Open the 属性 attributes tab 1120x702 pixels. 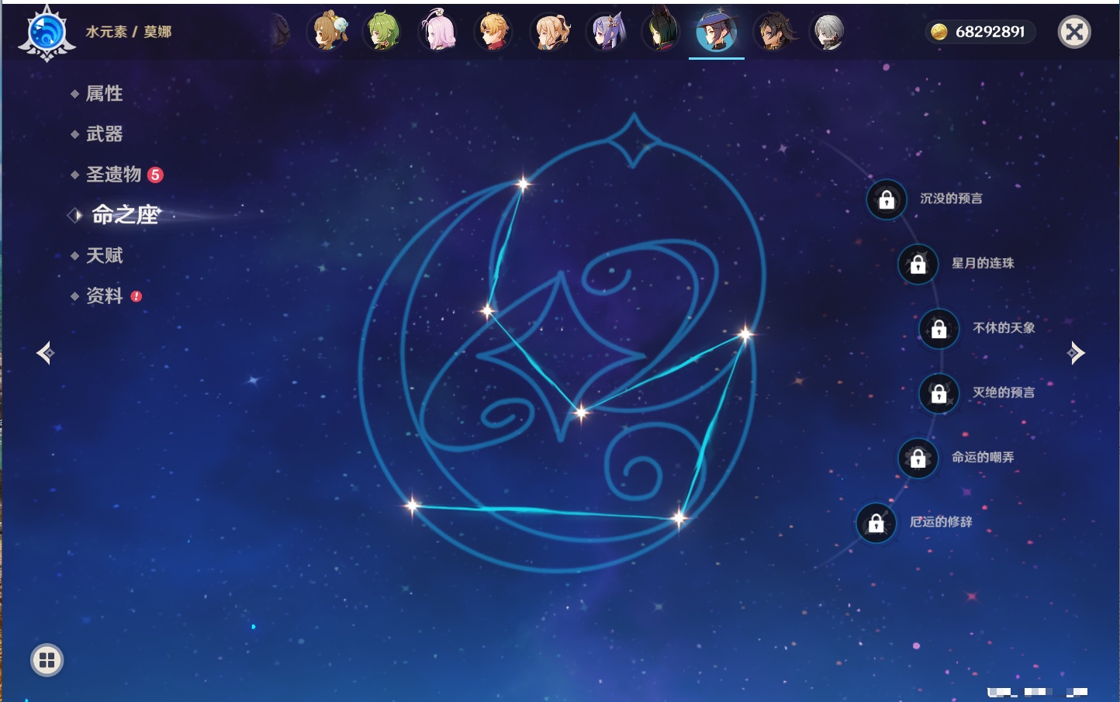pyautogui.click(x=104, y=94)
